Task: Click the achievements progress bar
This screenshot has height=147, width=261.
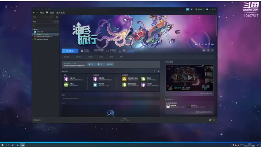Action: pos(131,52)
